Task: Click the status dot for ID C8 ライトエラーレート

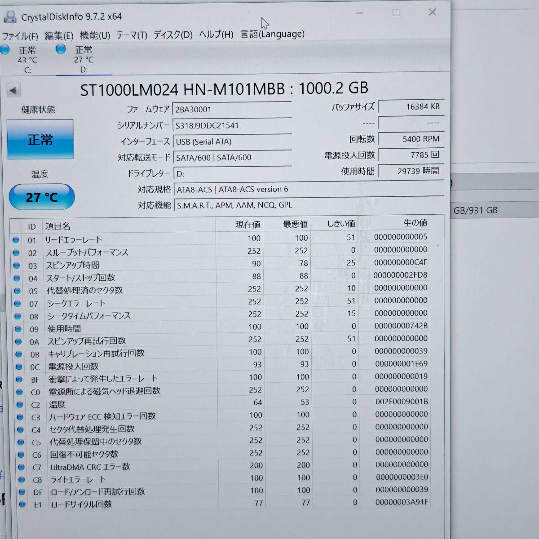Action: point(22,480)
